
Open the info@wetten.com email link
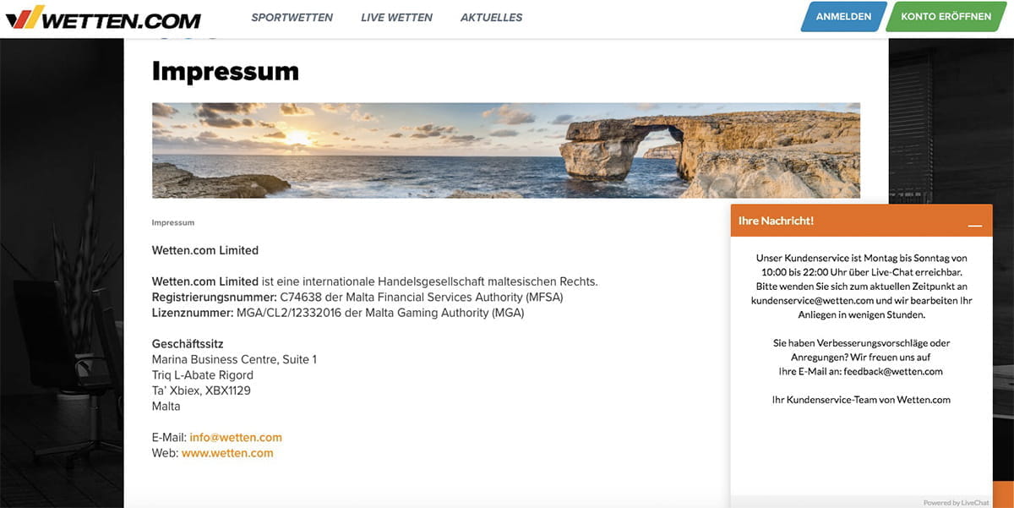point(236,438)
